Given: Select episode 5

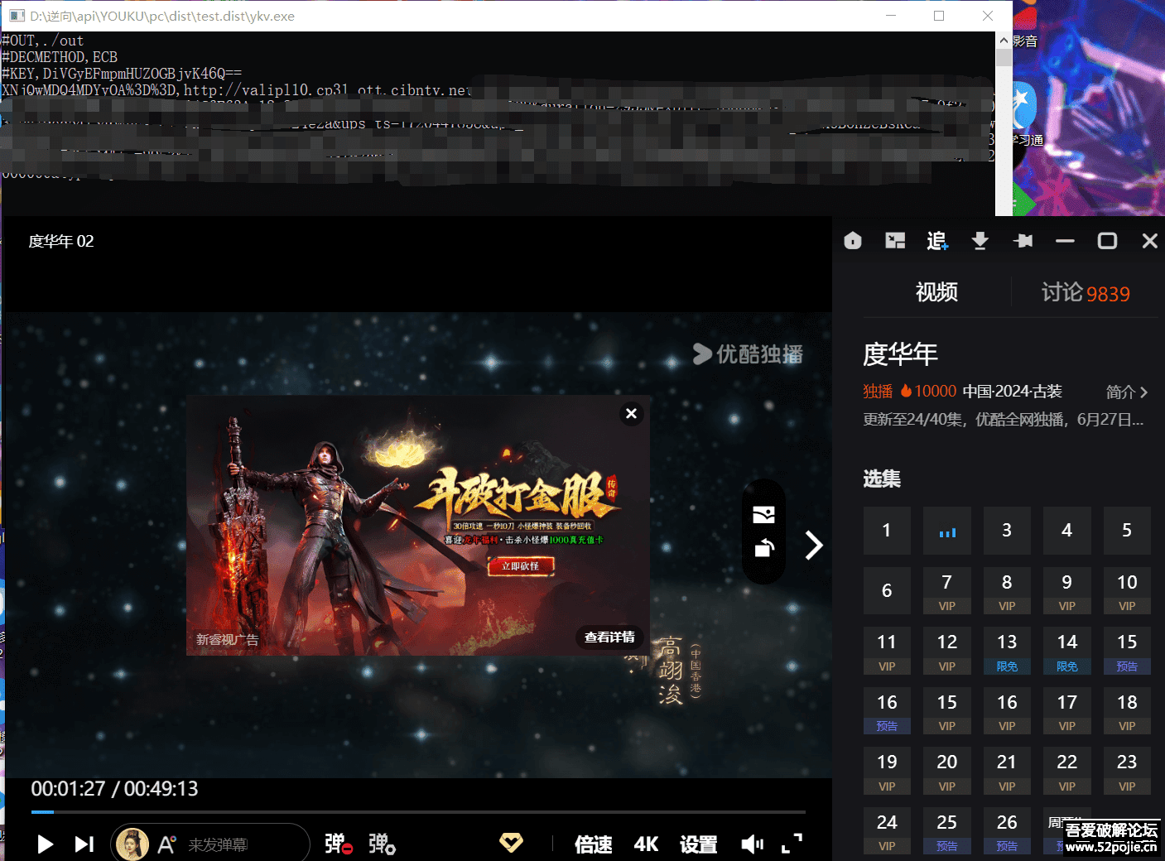Looking at the screenshot, I should pyautogui.click(x=1127, y=531).
